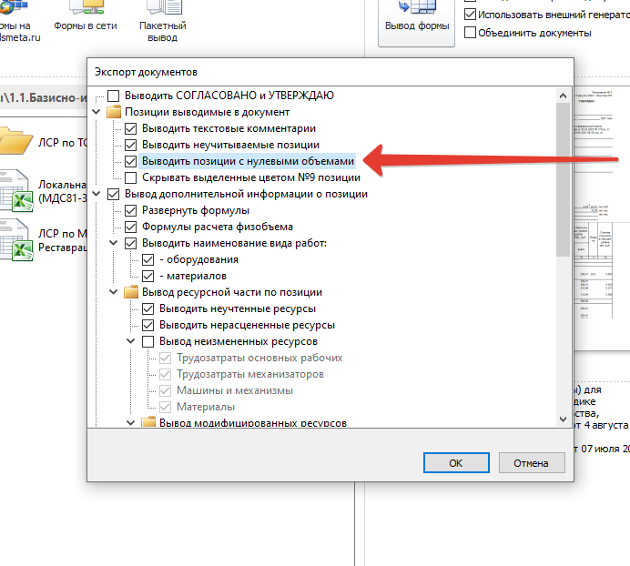The height and width of the screenshot is (566, 630).
Task: Toggle Вывод дополнительной информации о позиции checkbox
Action: coord(114,194)
